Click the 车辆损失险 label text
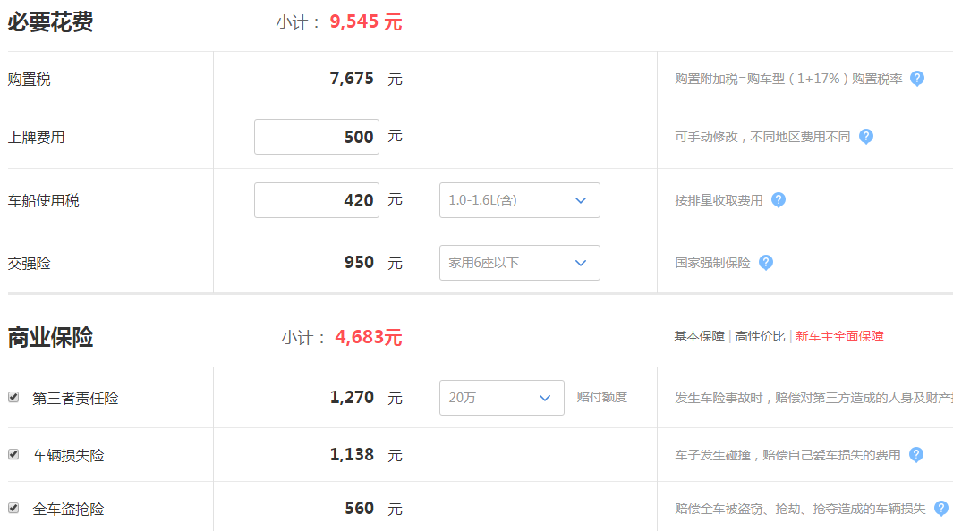This screenshot has width=953, height=531. [68, 455]
